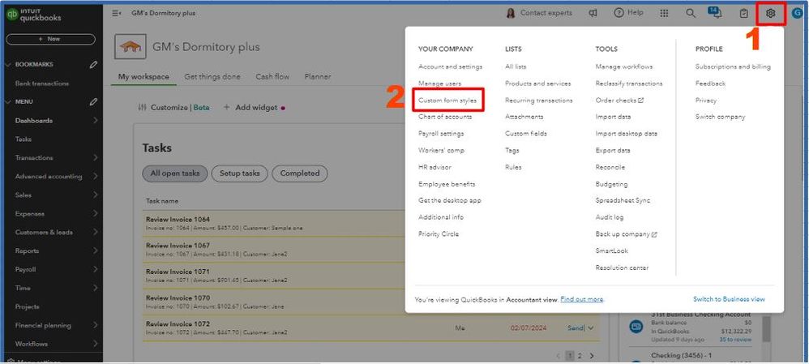
Task: Open the Settings gear icon
Action: tap(770, 14)
